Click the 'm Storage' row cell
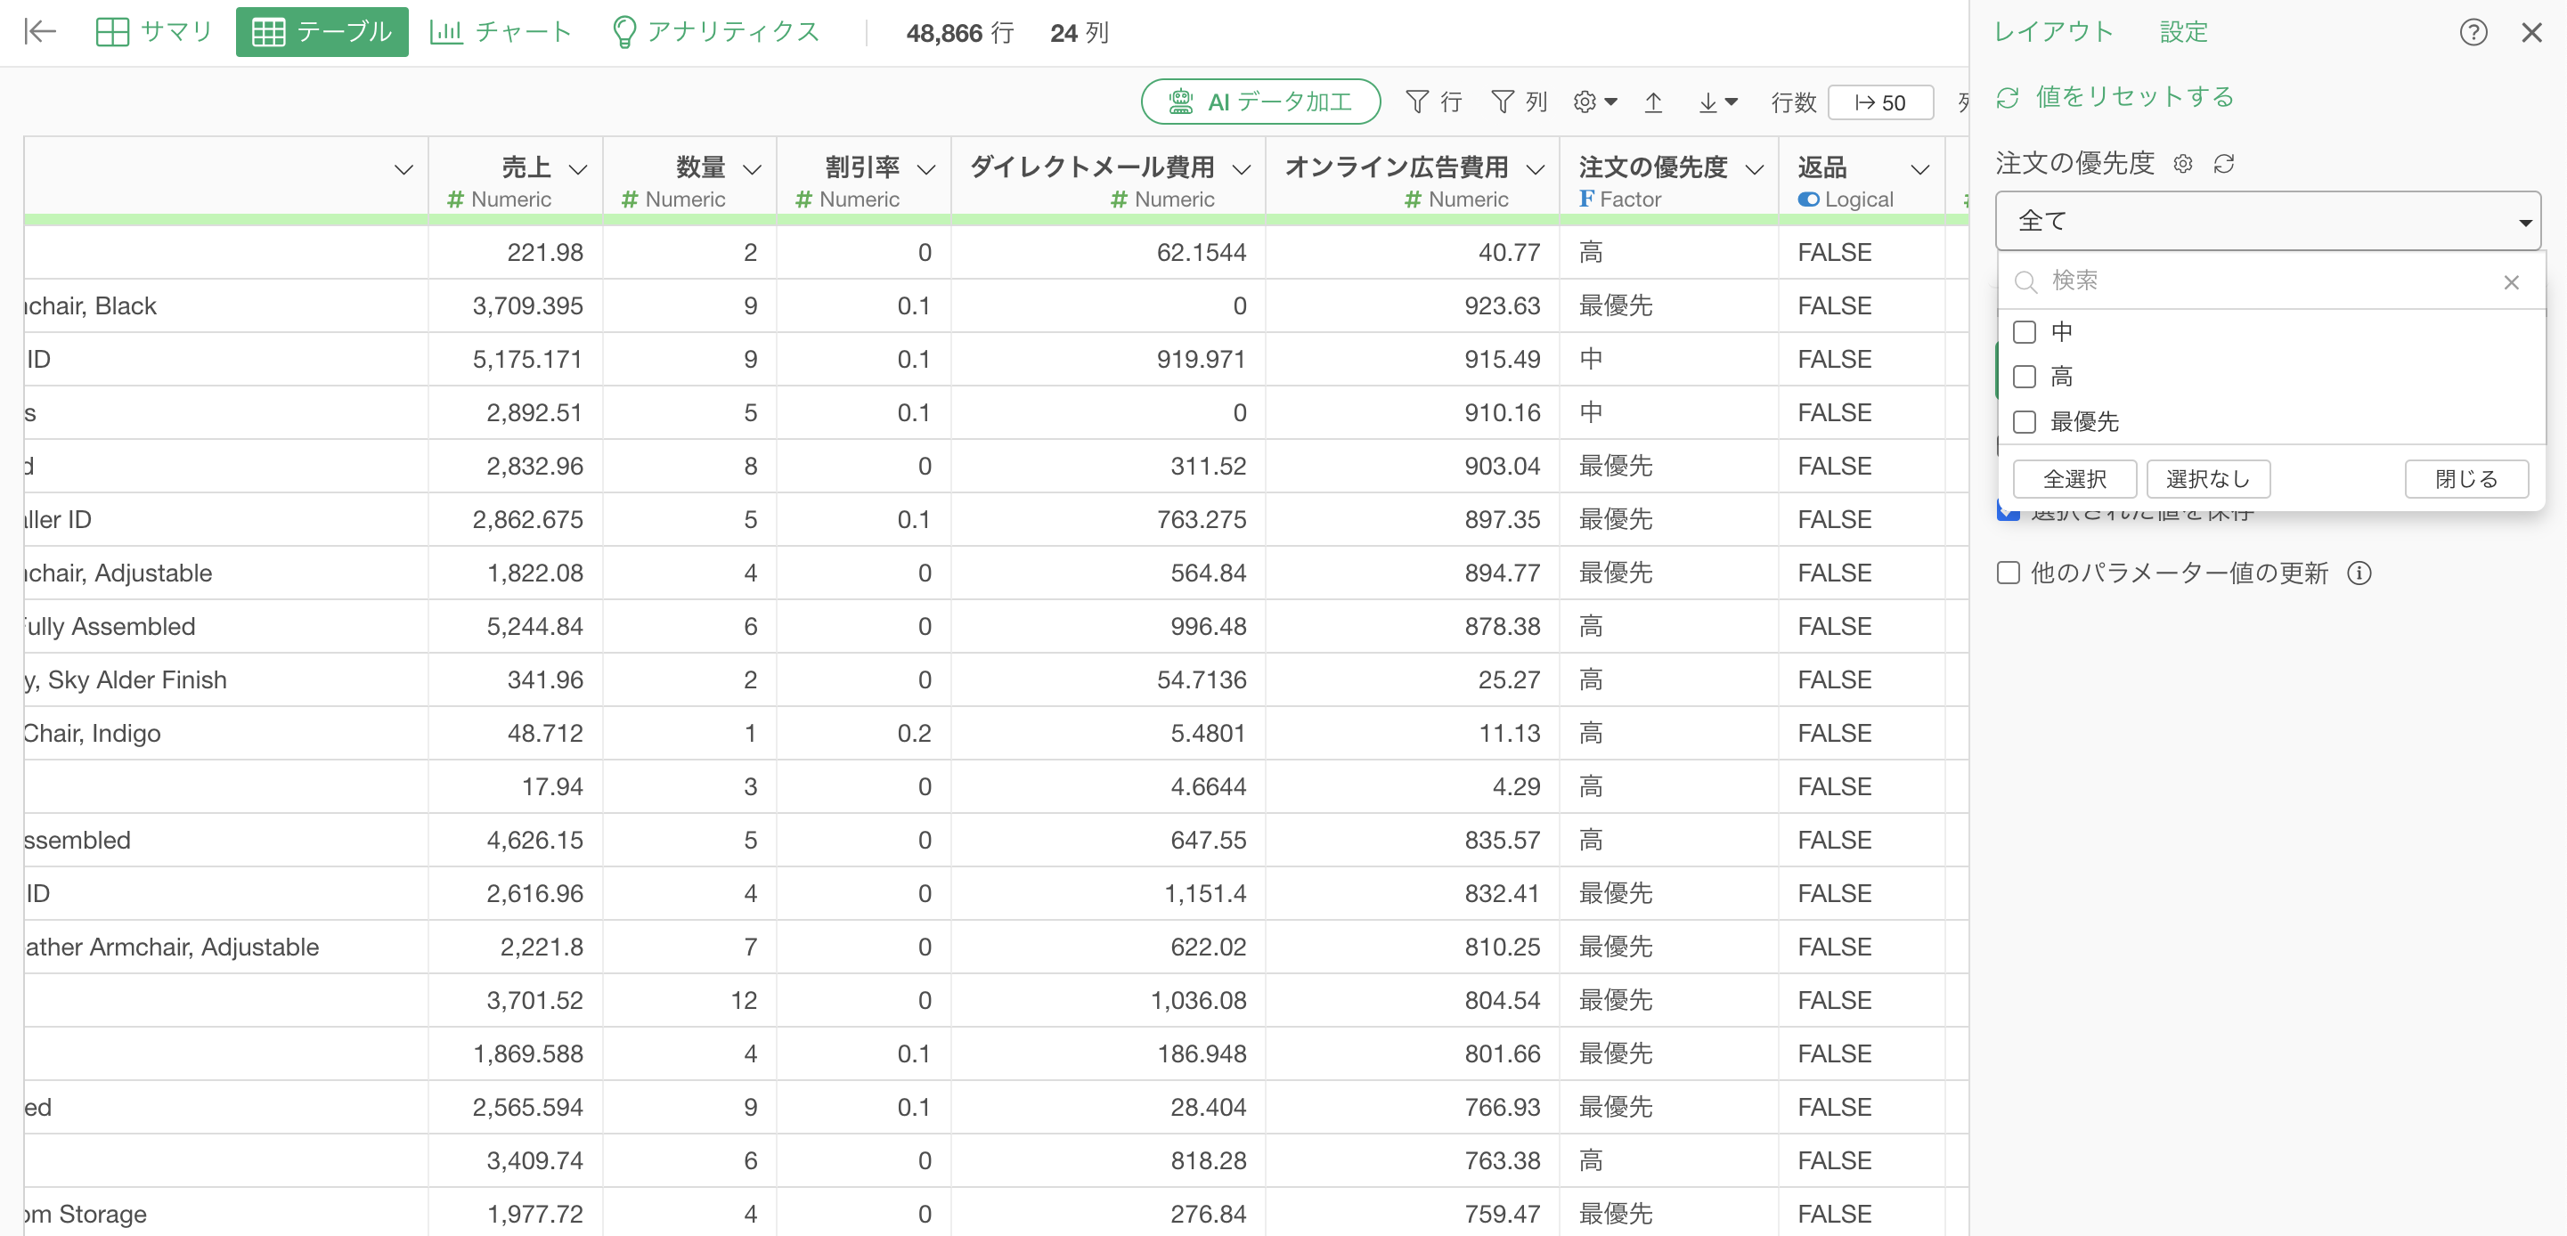This screenshot has width=2567, height=1236. (x=226, y=1214)
